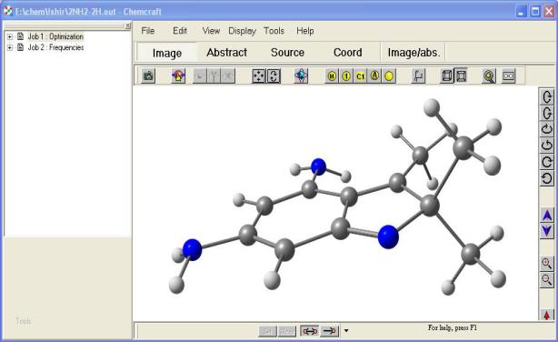The image size is (558, 342).
Task: Select Job 1 : Optimization in the tree
Action: pos(55,36)
